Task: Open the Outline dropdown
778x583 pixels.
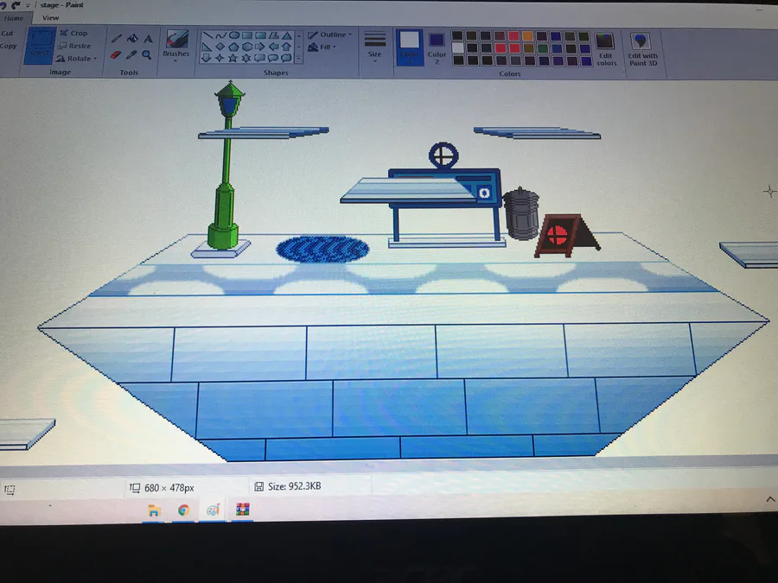Action: pos(330,35)
